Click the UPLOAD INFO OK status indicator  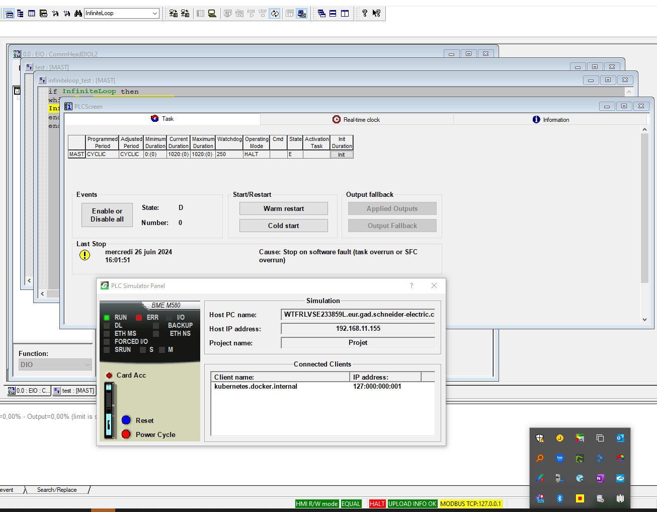[x=413, y=504]
